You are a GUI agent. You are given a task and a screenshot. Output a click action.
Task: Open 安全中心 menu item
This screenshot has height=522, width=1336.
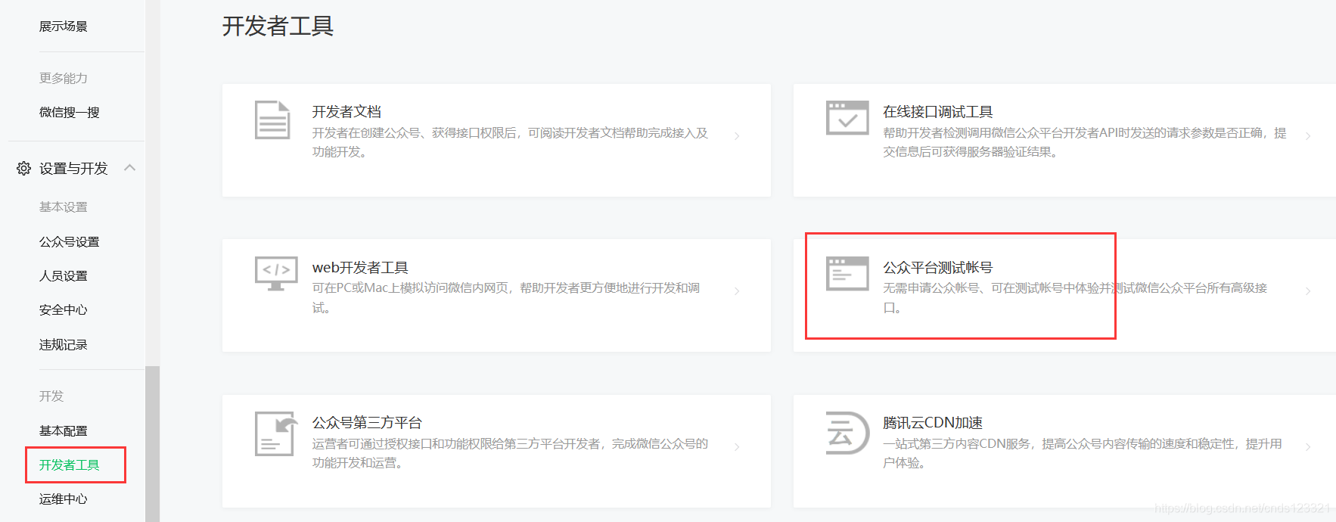click(x=64, y=310)
